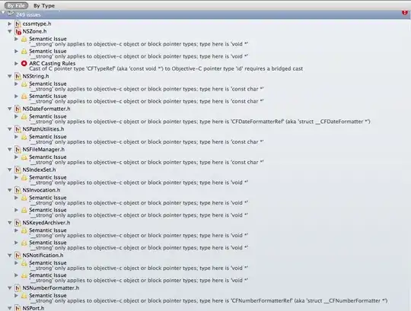Click the NSKeyedArchiver.h header file icon

pyautogui.click(x=18, y=223)
